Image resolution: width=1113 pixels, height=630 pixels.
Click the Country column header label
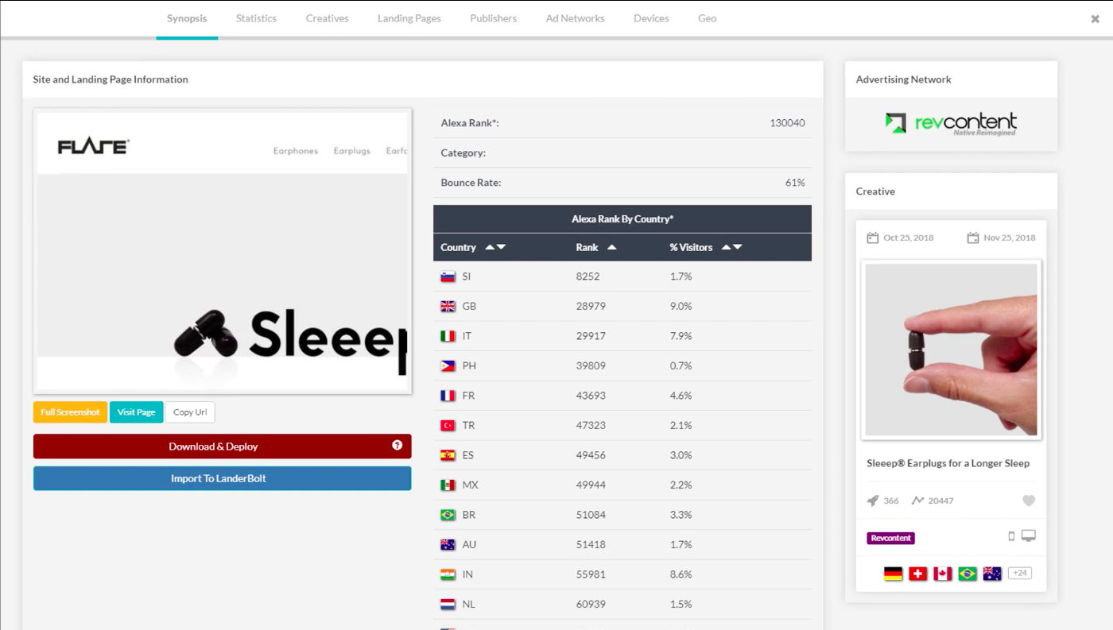pos(458,247)
